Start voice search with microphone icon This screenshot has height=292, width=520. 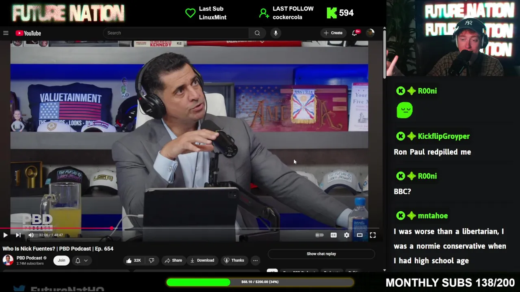point(275,33)
